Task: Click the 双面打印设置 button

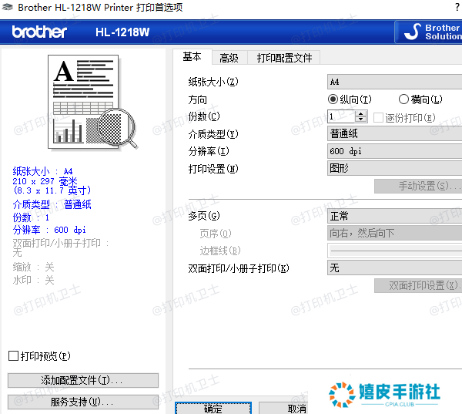Action: [x=418, y=286]
